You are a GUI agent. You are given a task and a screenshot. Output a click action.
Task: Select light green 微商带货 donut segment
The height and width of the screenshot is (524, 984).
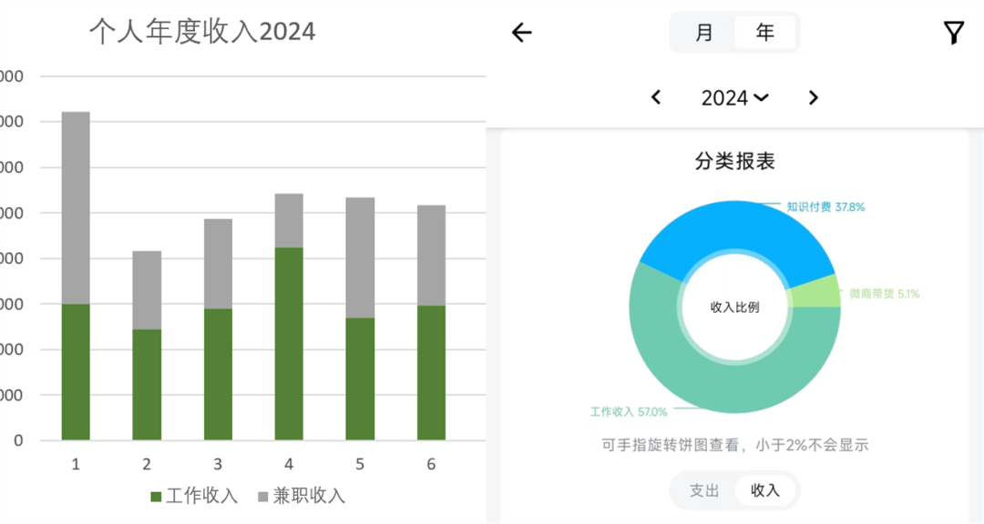pos(814,292)
